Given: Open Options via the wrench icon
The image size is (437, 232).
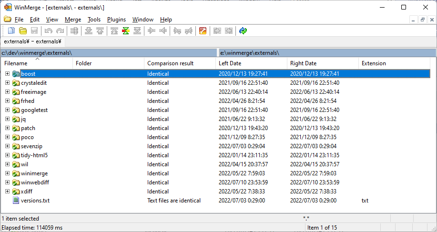Looking at the screenshot, I should coord(203,30).
